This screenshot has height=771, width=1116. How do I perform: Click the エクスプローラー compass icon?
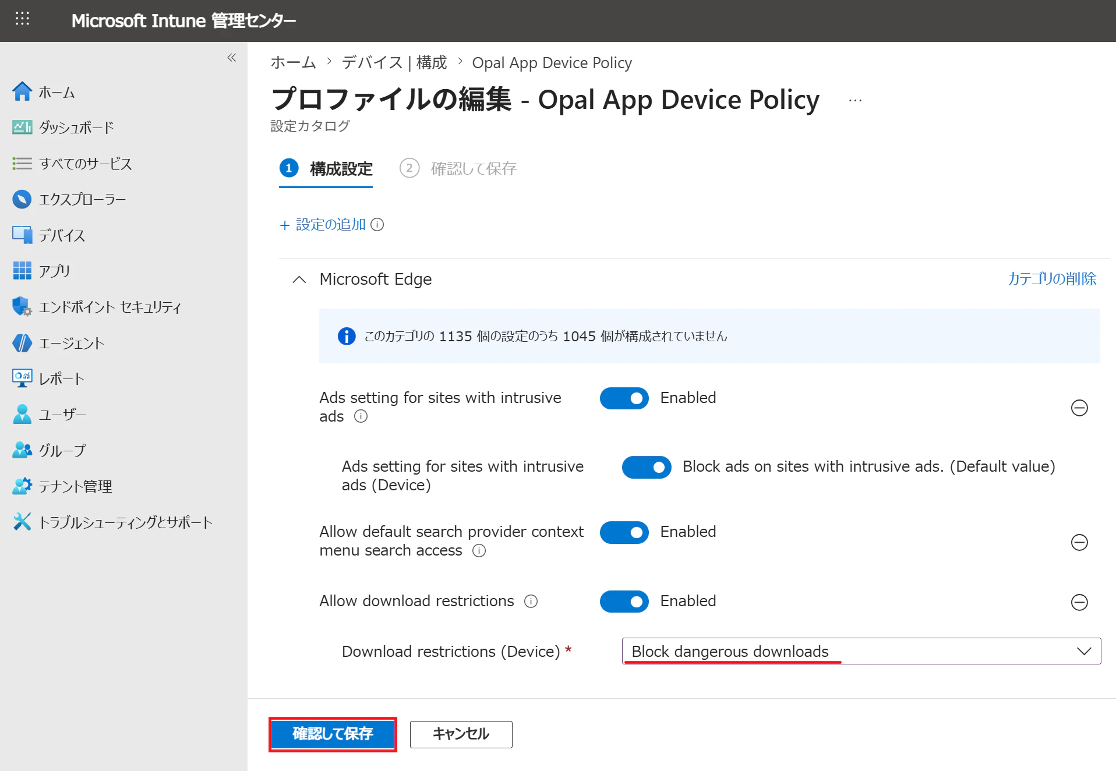click(x=22, y=199)
